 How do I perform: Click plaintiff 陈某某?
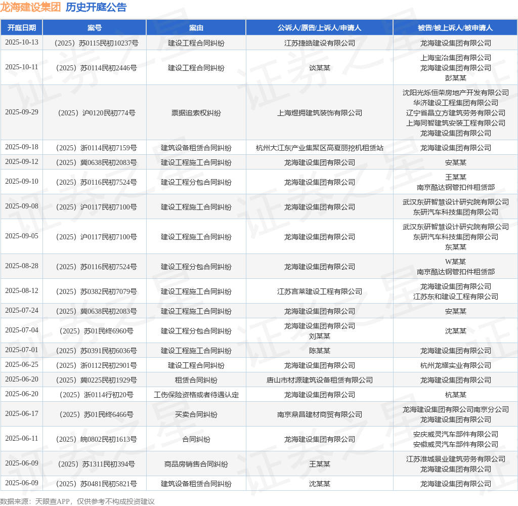pyautogui.click(x=320, y=351)
